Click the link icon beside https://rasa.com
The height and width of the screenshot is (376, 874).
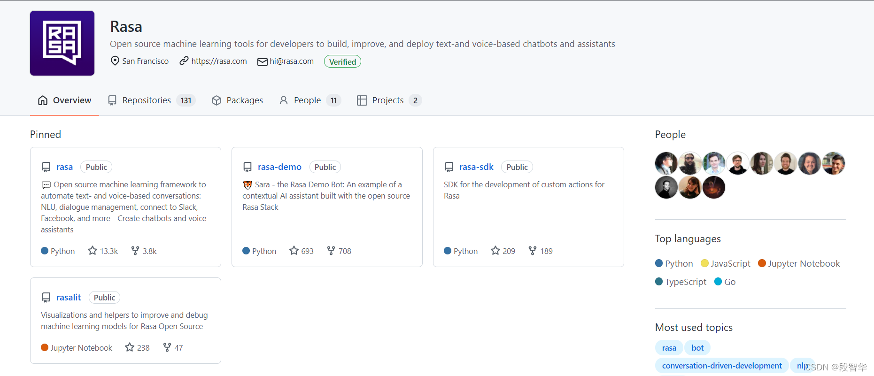[184, 61]
